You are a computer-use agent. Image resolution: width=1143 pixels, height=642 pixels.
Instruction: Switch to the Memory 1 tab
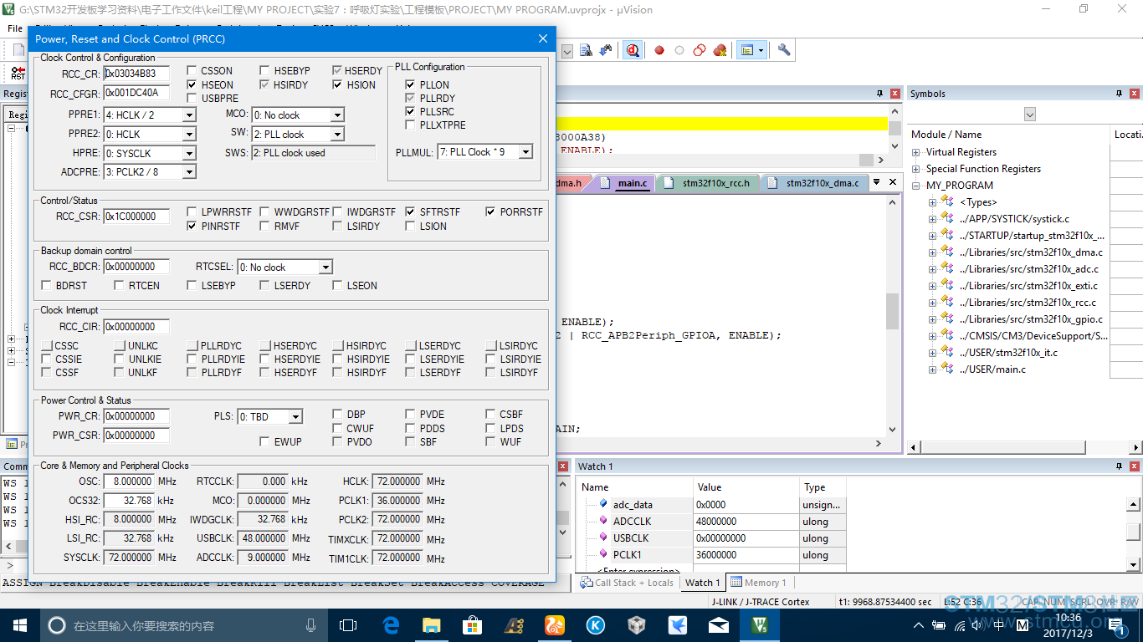tap(758, 583)
